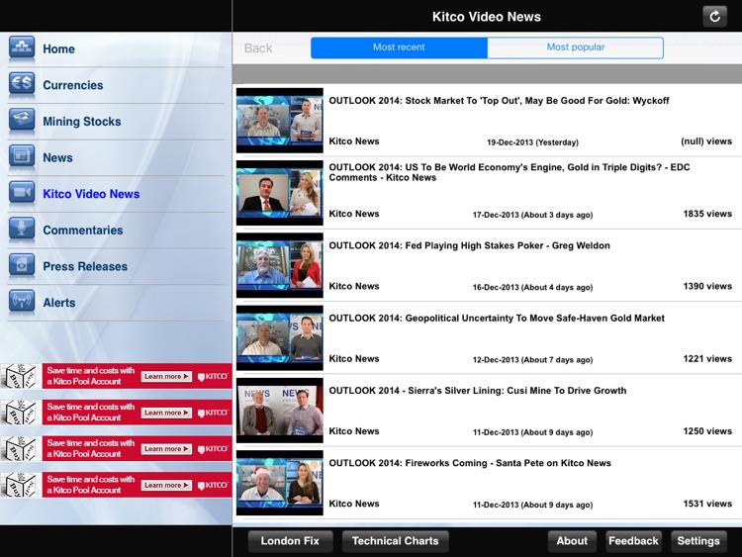
Task: Open Settings
Action: click(x=698, y=541)
